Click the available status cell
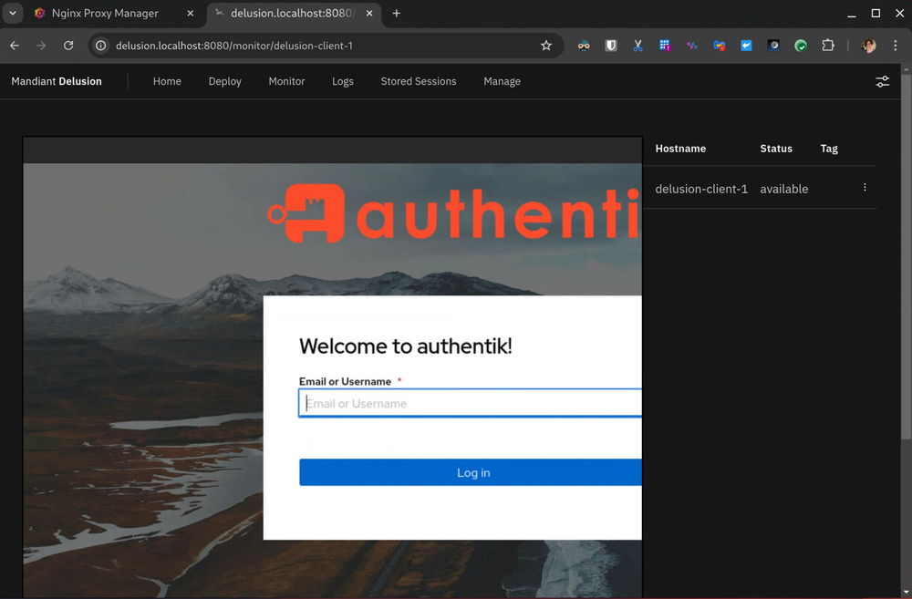 click(784, 189)
